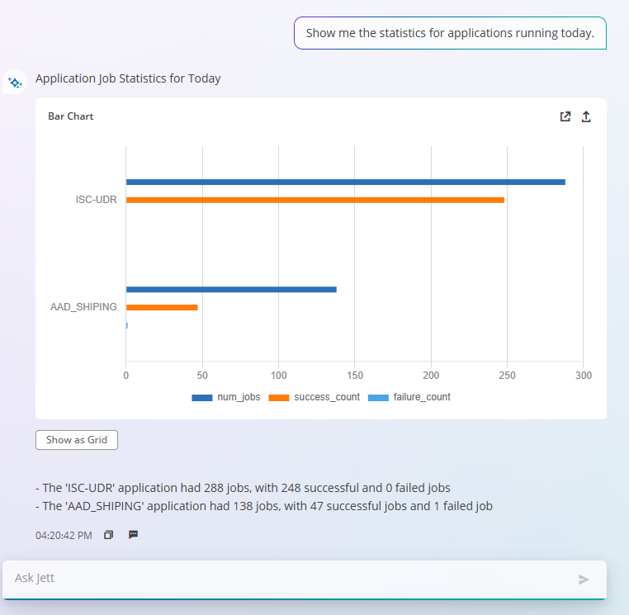Open feedback comment icon beside timestamp
This screenshot has width=629, height=615.
[x=133, y=535]
